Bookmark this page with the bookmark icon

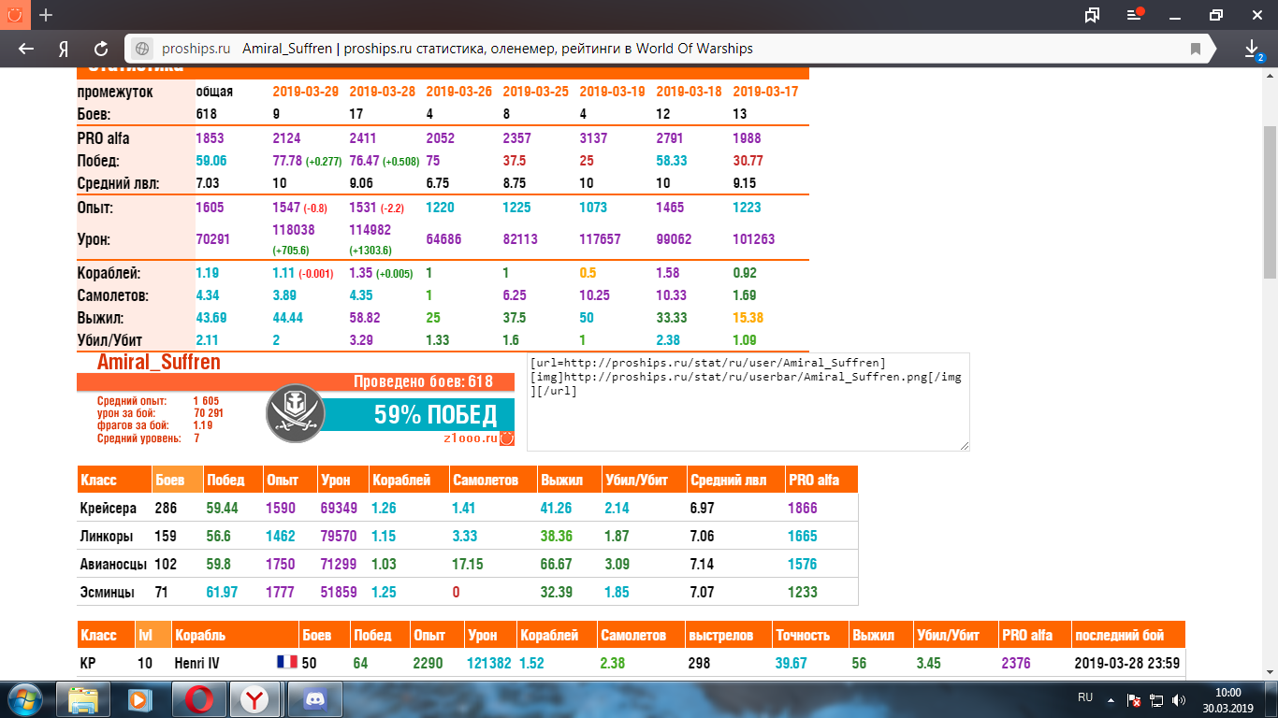click(x=1196, y=49)
